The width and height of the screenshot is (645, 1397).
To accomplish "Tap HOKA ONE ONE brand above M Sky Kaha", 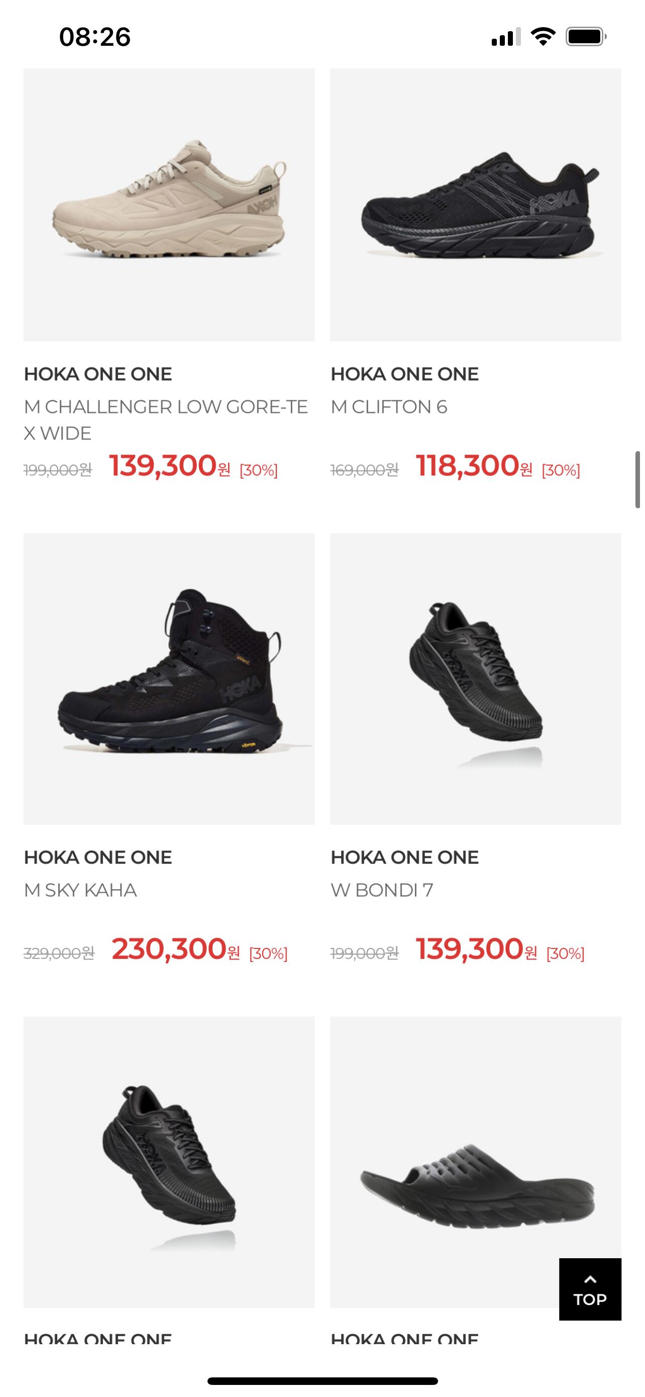I will 98,857.
